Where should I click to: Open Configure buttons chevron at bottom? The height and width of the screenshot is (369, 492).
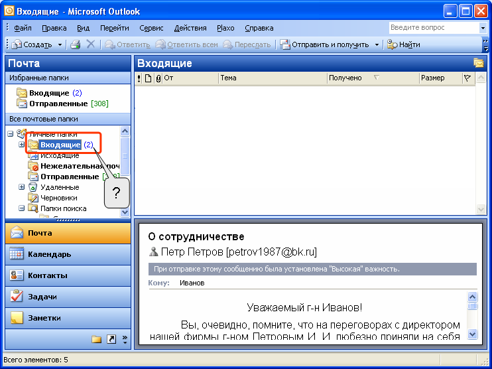[125, 339]
